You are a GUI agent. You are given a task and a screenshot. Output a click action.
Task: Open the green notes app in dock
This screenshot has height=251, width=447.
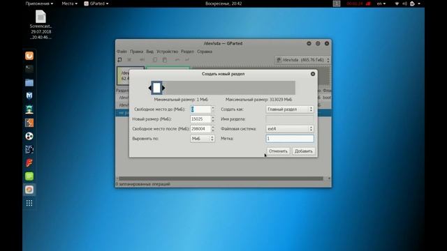[29, 176]
